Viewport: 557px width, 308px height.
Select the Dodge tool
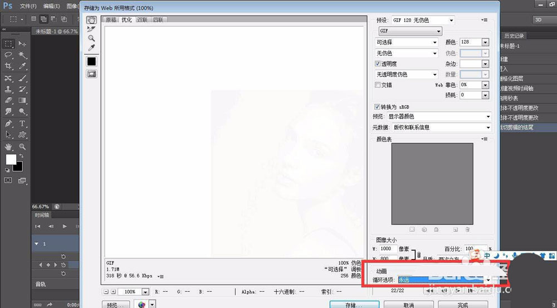click(x=22, y=112)
